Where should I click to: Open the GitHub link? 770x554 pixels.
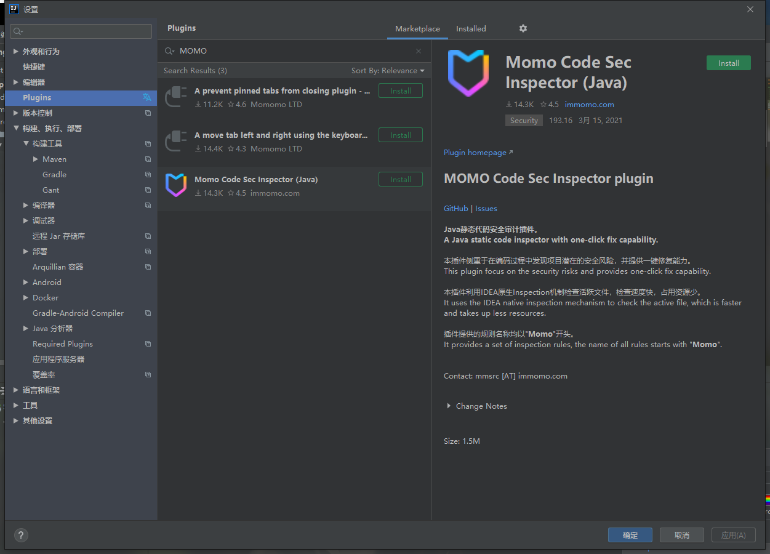point(455,209)
